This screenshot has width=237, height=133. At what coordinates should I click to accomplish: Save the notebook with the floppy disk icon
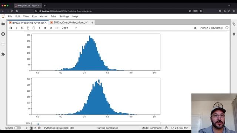[11, 28]
